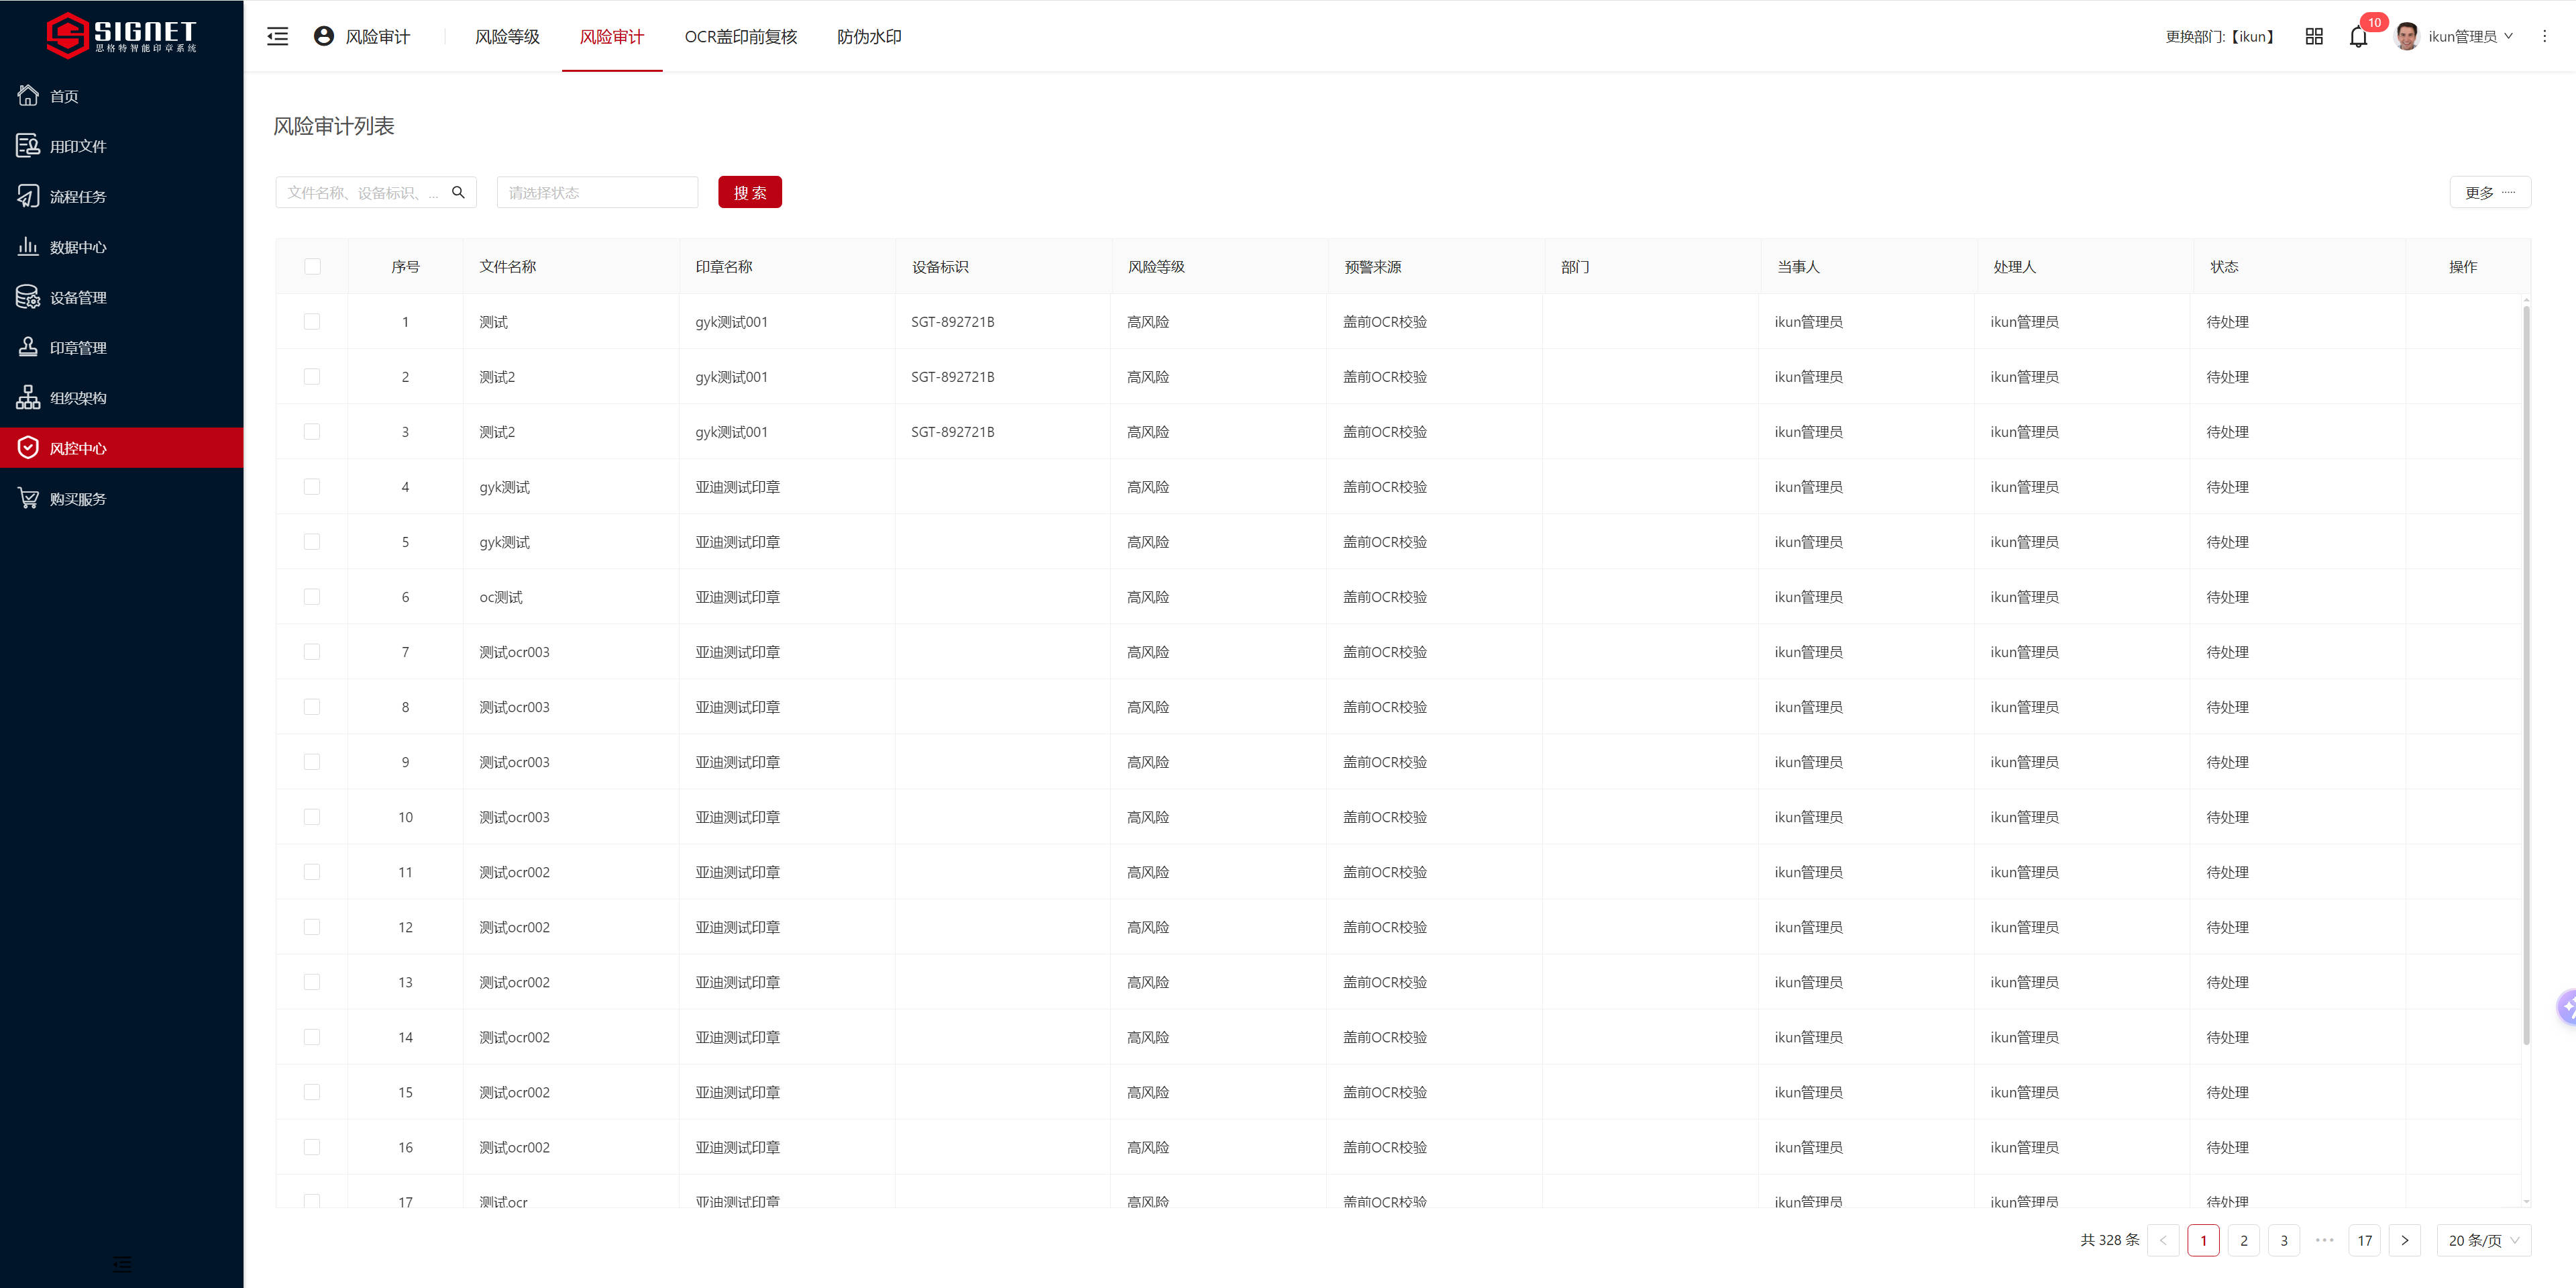This screenshot has width=2576, height=1288.
Task: Switch to the OCR盖印前复核 tab
Action: pyautogui.click(x=740, y=37)
